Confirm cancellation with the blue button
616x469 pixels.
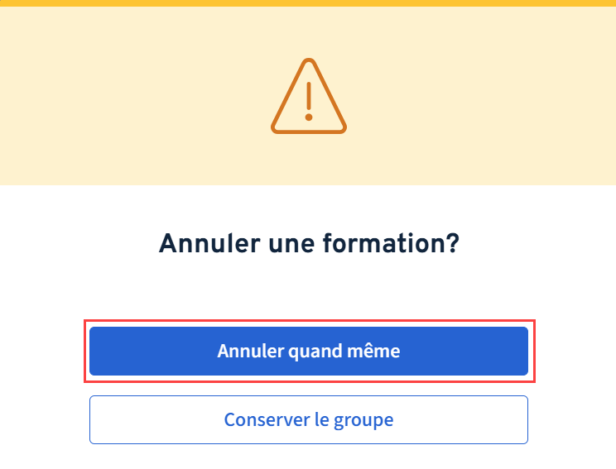[x=308, y=351]
